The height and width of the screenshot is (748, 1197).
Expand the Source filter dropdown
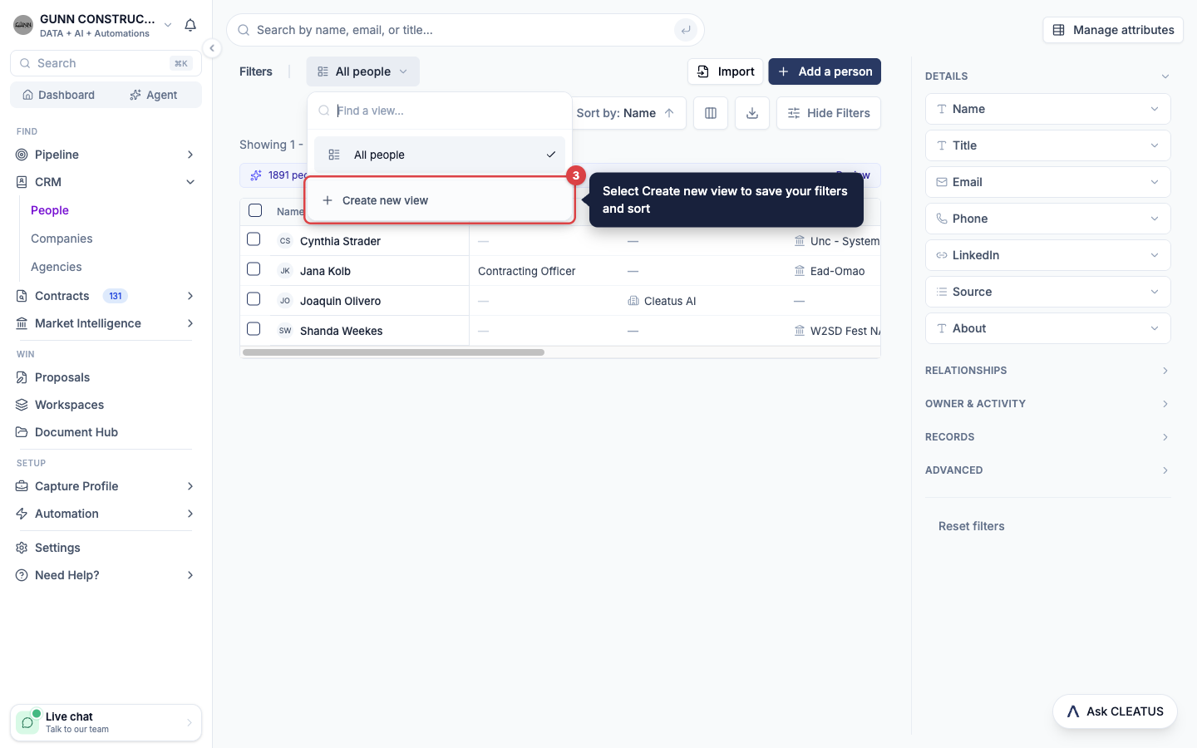pyautogui.click(x=1047, y=292)
